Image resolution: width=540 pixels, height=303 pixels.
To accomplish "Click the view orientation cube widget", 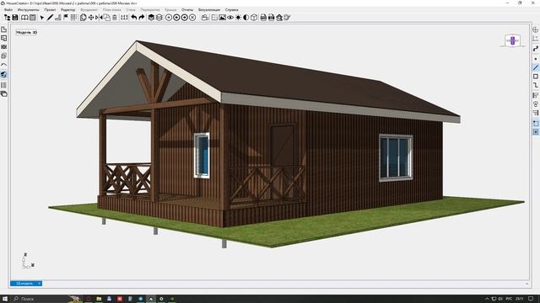I will tap(512, 40).
